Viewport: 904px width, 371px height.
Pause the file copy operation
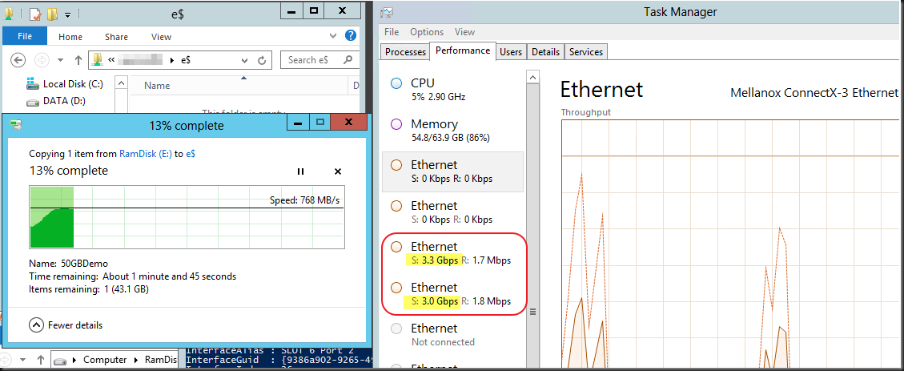pyautogui.click(x=300, y=171)
